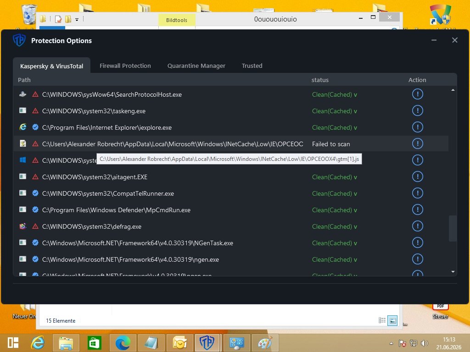Screen dimensions: 470x352
Task: Click red warning icon beside SearchProtocolHost.exe
Action: 35,94
